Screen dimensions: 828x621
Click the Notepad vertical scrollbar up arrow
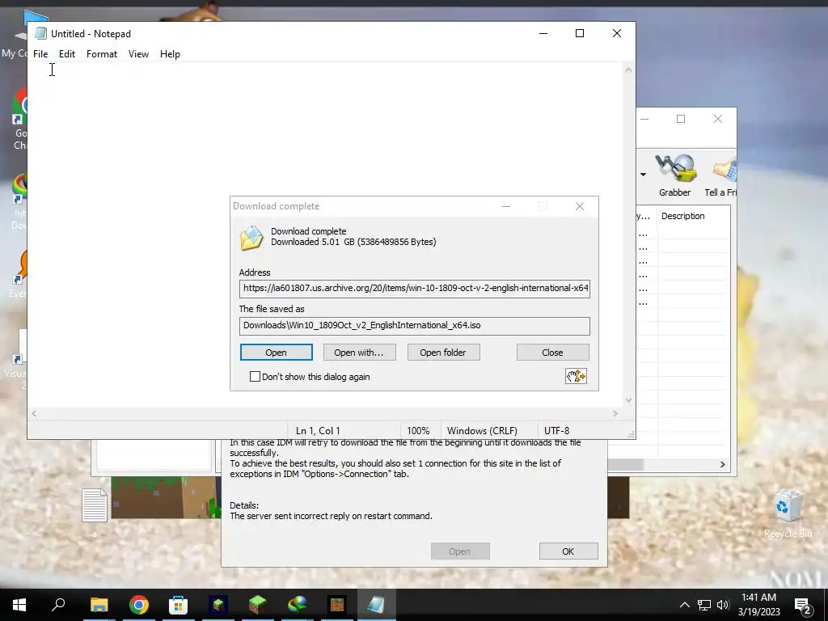point(628,70)
